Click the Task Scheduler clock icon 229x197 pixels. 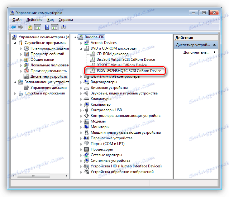point(26,48)
